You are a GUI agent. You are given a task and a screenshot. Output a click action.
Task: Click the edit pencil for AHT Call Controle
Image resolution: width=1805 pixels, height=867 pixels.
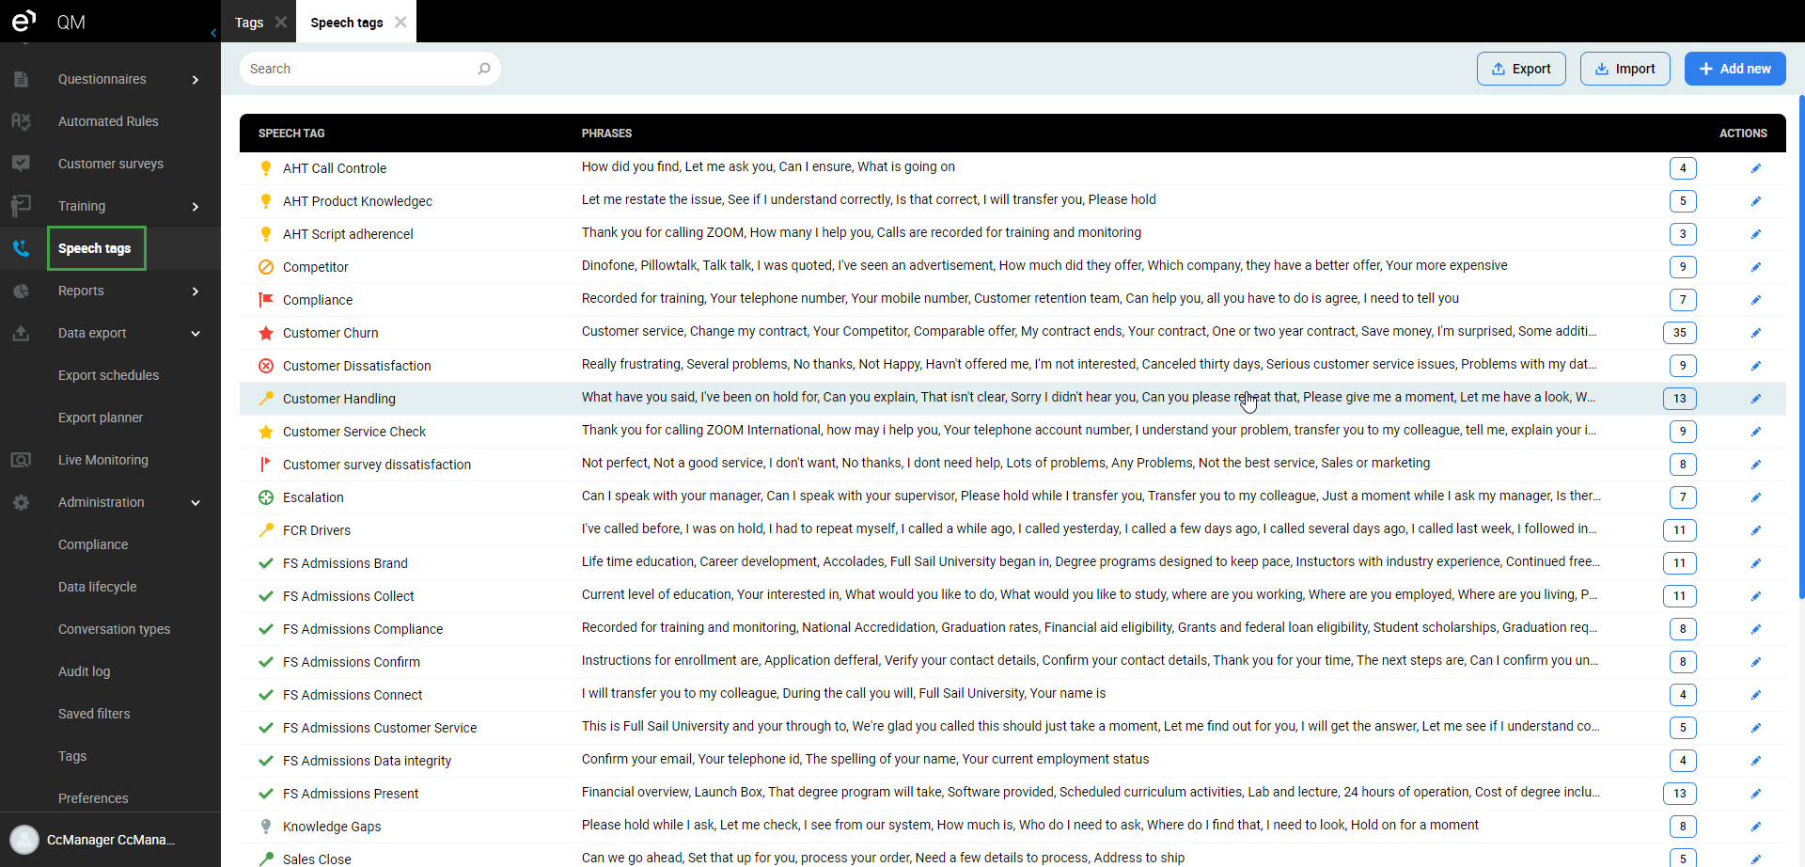1755,168
